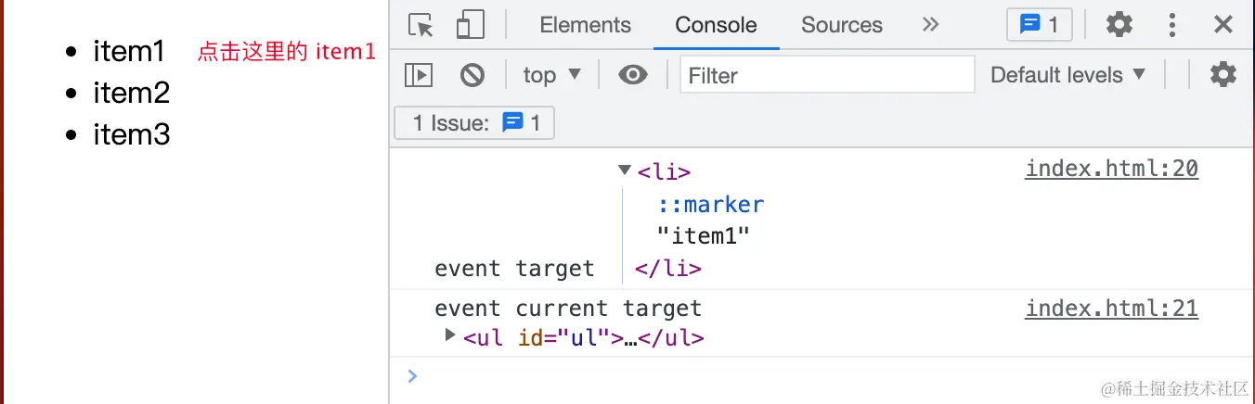Click item2 in the page list
Screen dimensions: 1255x404
point(132,93)
